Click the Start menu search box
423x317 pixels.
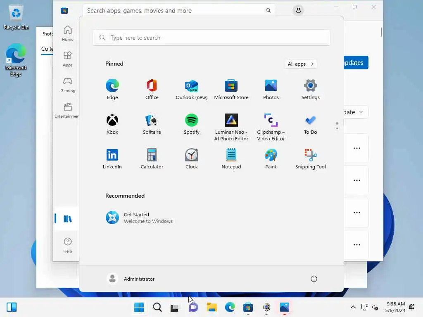coord(211,38)
